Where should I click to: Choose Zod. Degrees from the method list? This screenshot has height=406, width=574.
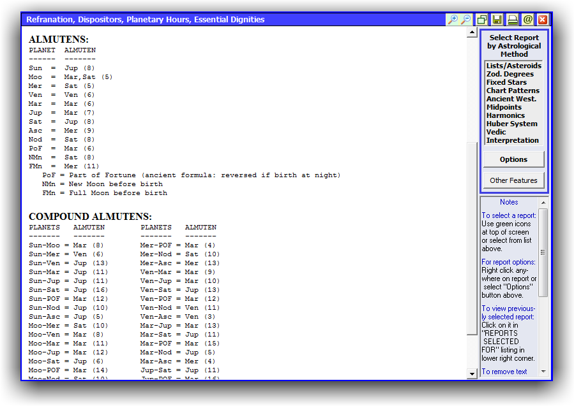[x=510, y=74]
